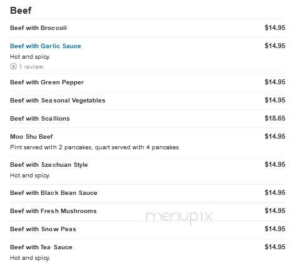
Task: Click the $18.65 price for Scallions
Action: click(x=275, y=118)
